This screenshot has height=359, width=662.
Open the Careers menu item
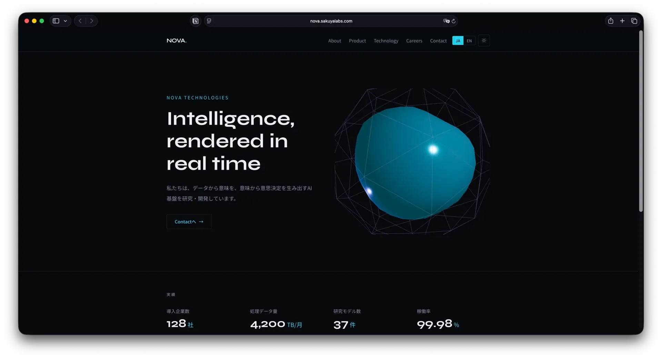point(414,41)
